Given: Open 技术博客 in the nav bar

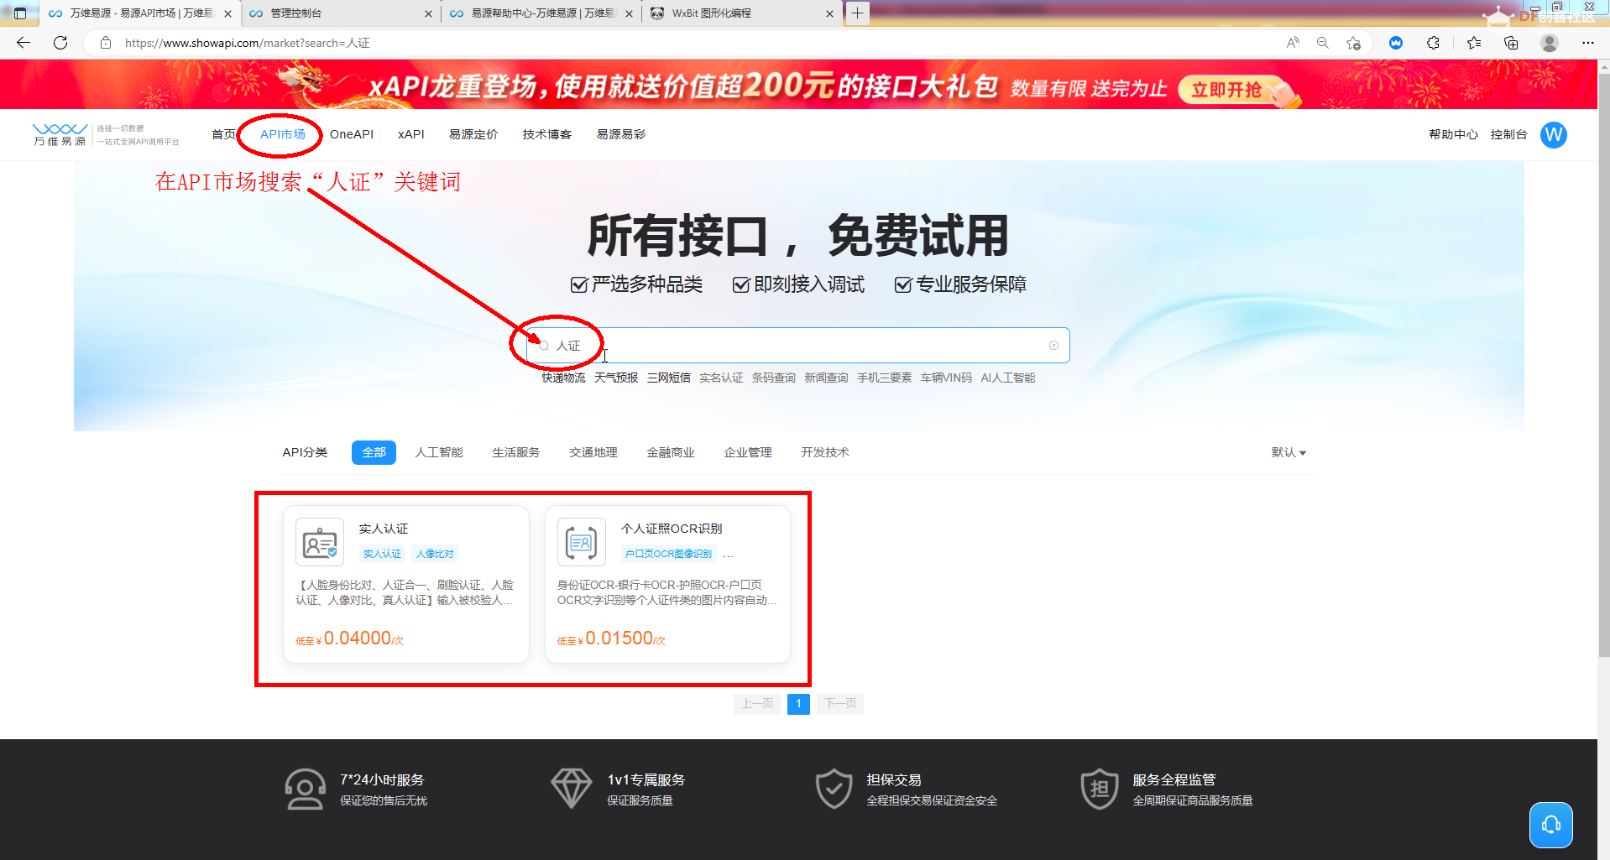Looking at the screenshot, I should click(547, 134).
